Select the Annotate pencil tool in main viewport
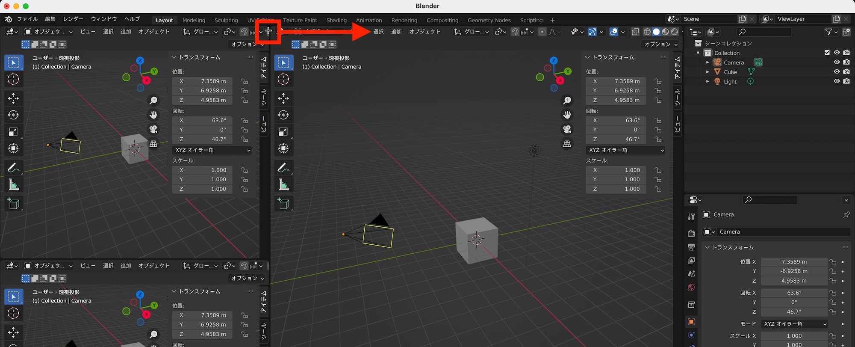855x347 pixels. [x=283, y=168]
